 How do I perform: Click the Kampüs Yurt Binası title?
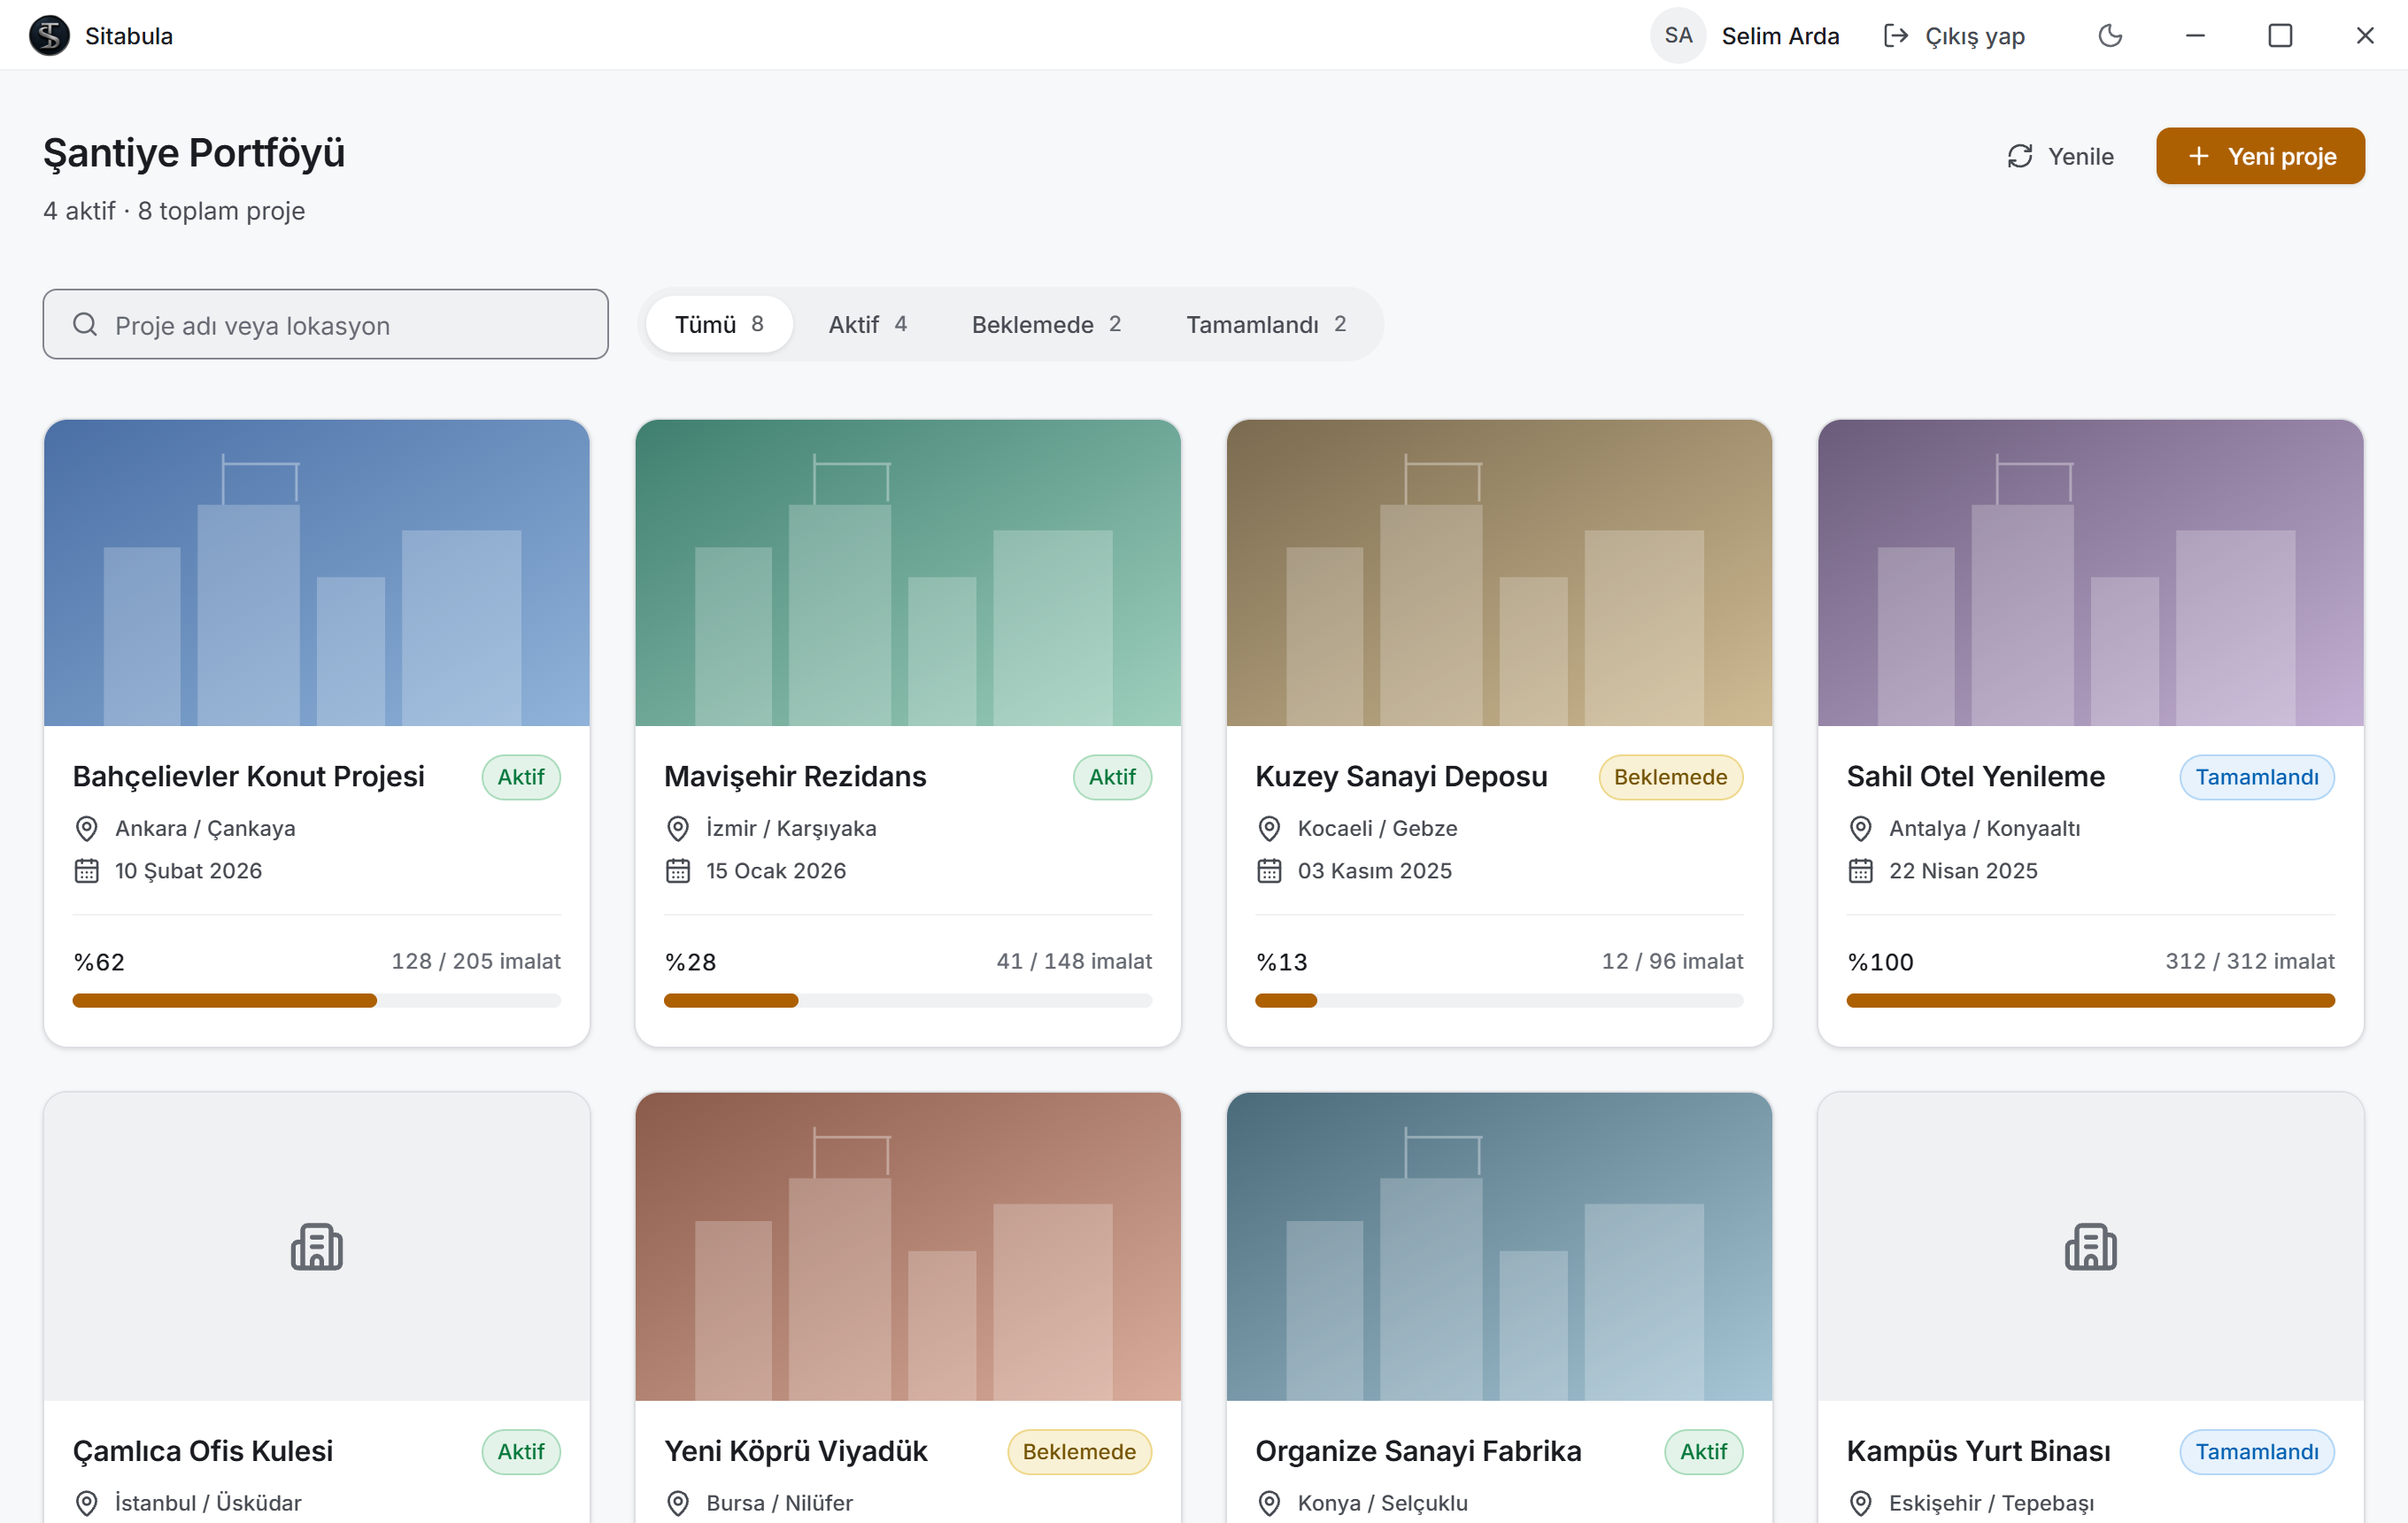(x=1978, y=1451)
